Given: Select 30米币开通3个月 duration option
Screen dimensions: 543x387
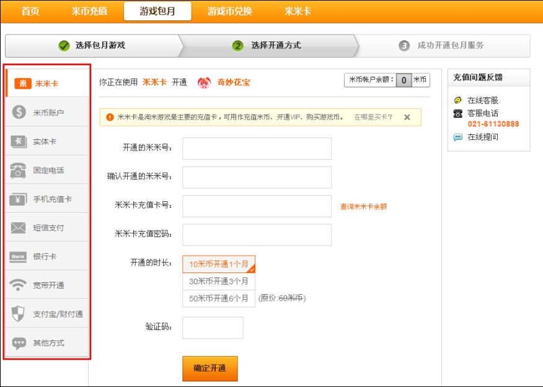Looking at the screenshot, I should coord(219,282).
